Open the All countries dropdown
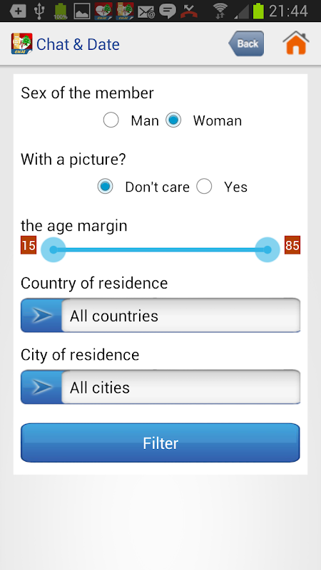The image size is (321, 570). (160, 316)
